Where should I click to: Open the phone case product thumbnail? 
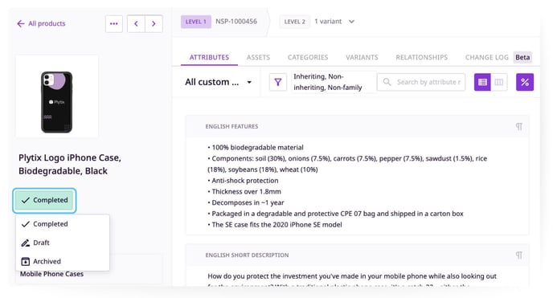[x=57, y=96]
